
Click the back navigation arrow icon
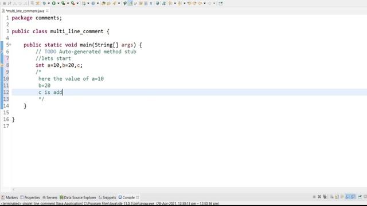tap(200, 3)
